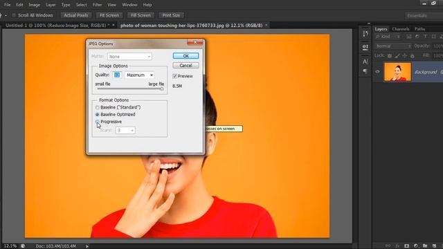Click the Actual Pixels button

pyautogui.click(x=76, y=15)
